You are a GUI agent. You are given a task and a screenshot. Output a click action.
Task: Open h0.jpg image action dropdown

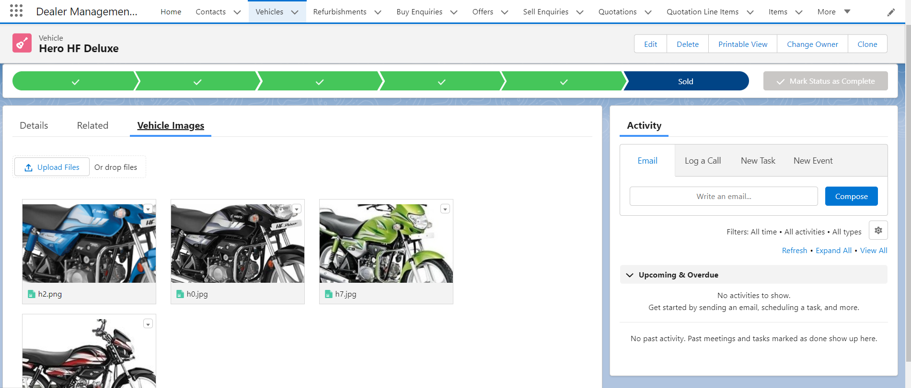point(297,209)
